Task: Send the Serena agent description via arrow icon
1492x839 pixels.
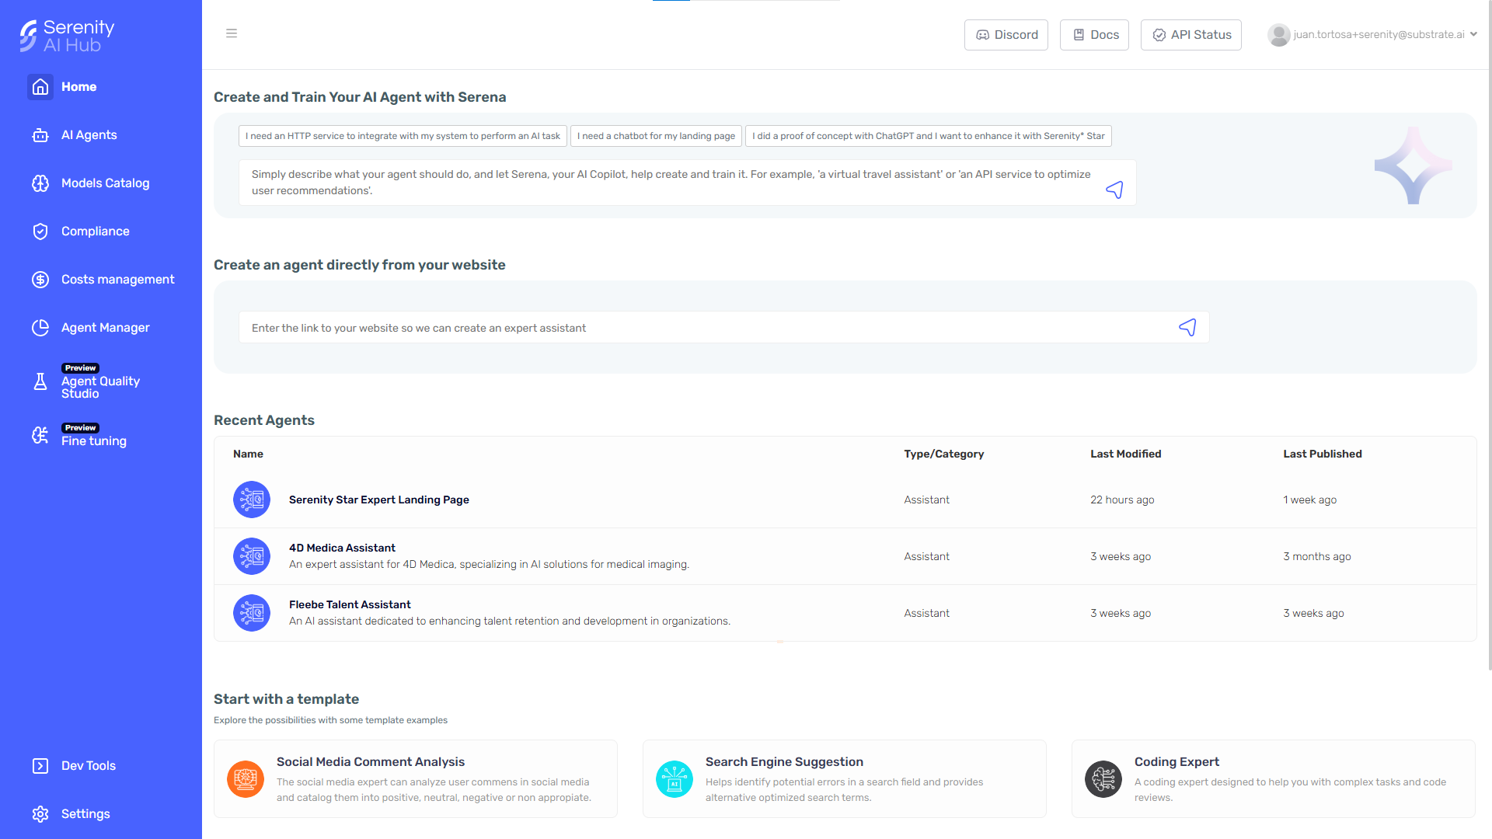Action: click(x=1114, y=190)
